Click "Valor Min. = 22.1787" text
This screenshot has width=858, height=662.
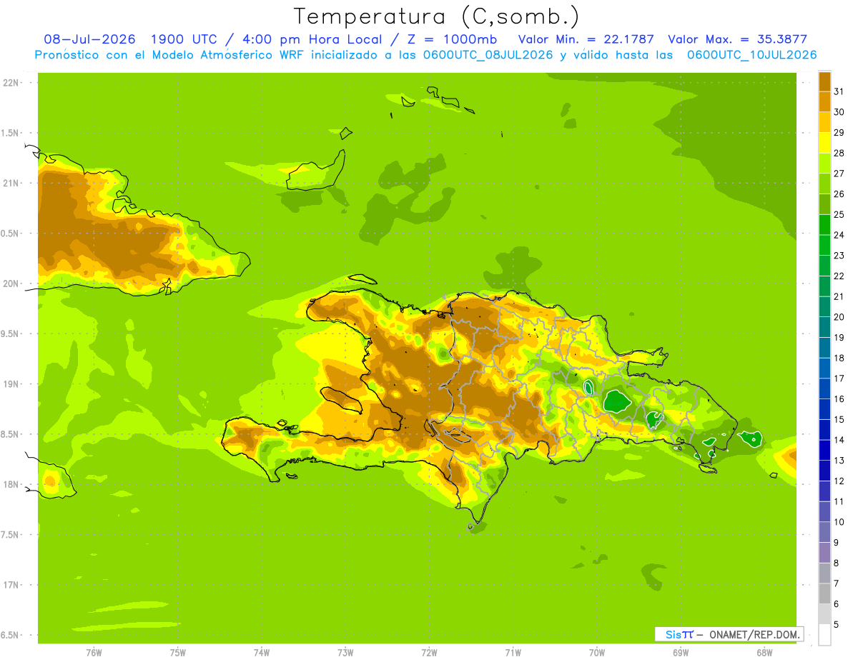(x=586, y=39)
